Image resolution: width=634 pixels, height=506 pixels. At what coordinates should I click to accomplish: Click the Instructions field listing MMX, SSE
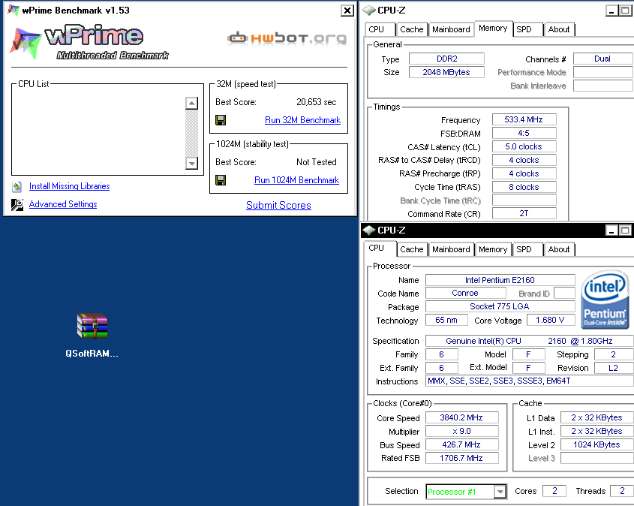tap(529, 381)
